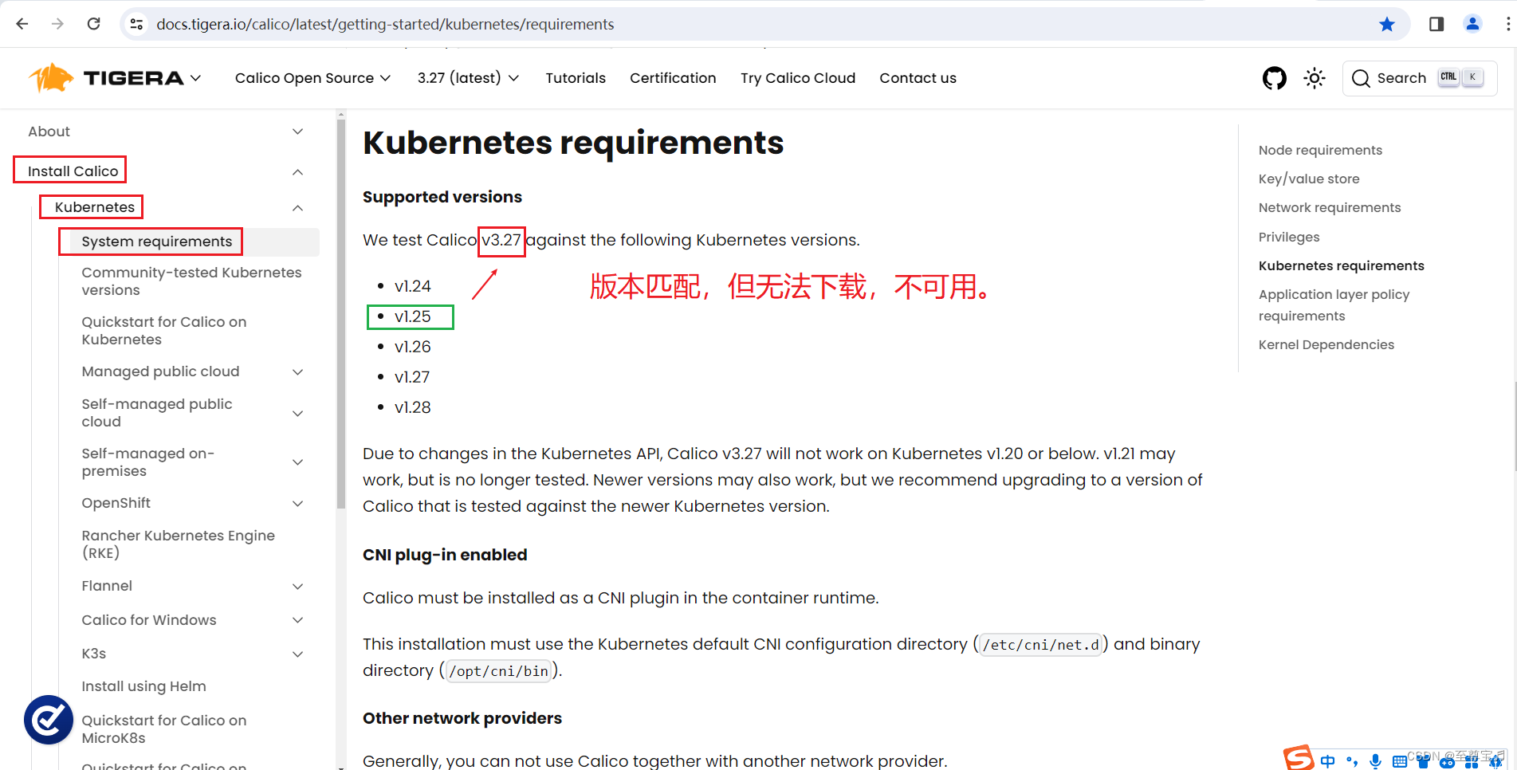
Task: Expand the K3s section
Action: [x=297, y=654]
